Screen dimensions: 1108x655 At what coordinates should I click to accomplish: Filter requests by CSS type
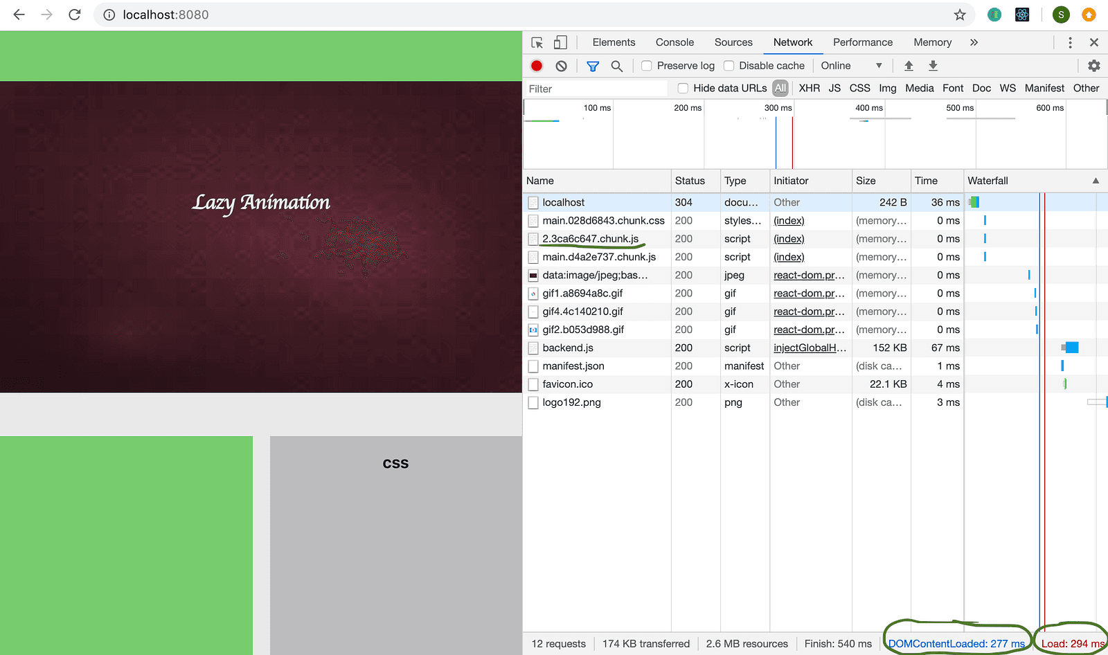click(859, 88)
